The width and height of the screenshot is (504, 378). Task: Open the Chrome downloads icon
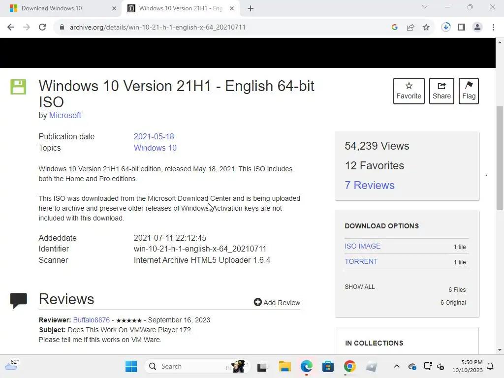446,27
